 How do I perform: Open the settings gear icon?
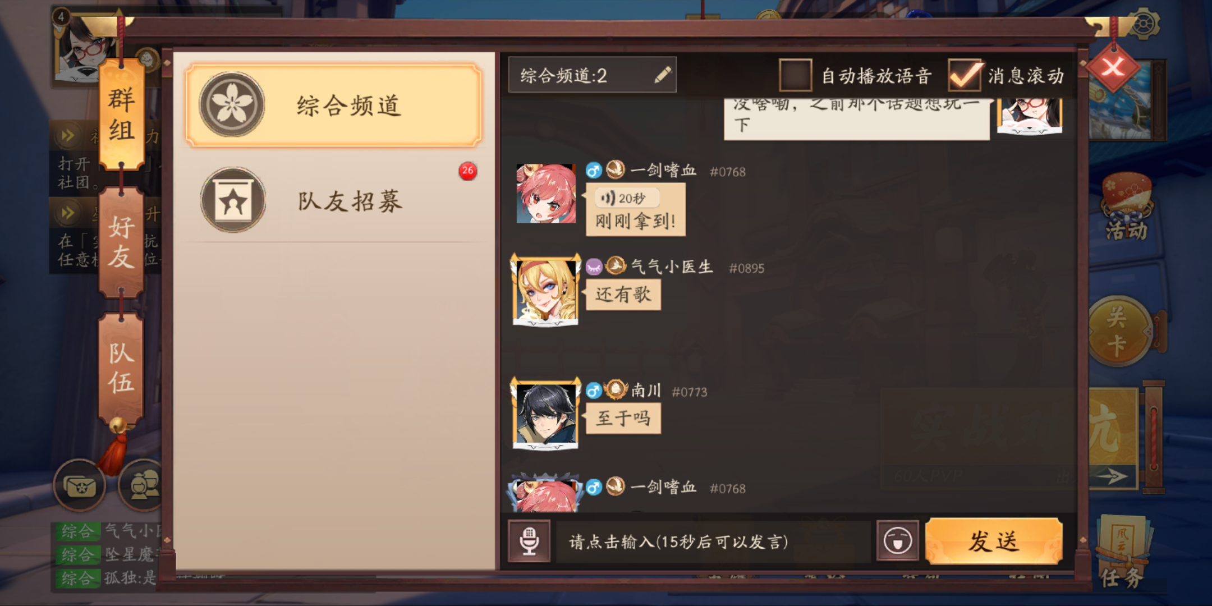(1142, 25)
